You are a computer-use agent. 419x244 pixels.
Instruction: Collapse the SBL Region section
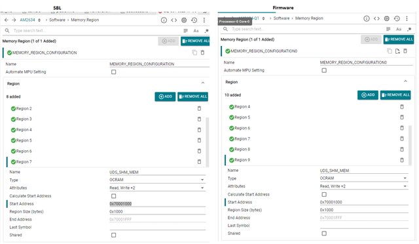pos(203,83)
